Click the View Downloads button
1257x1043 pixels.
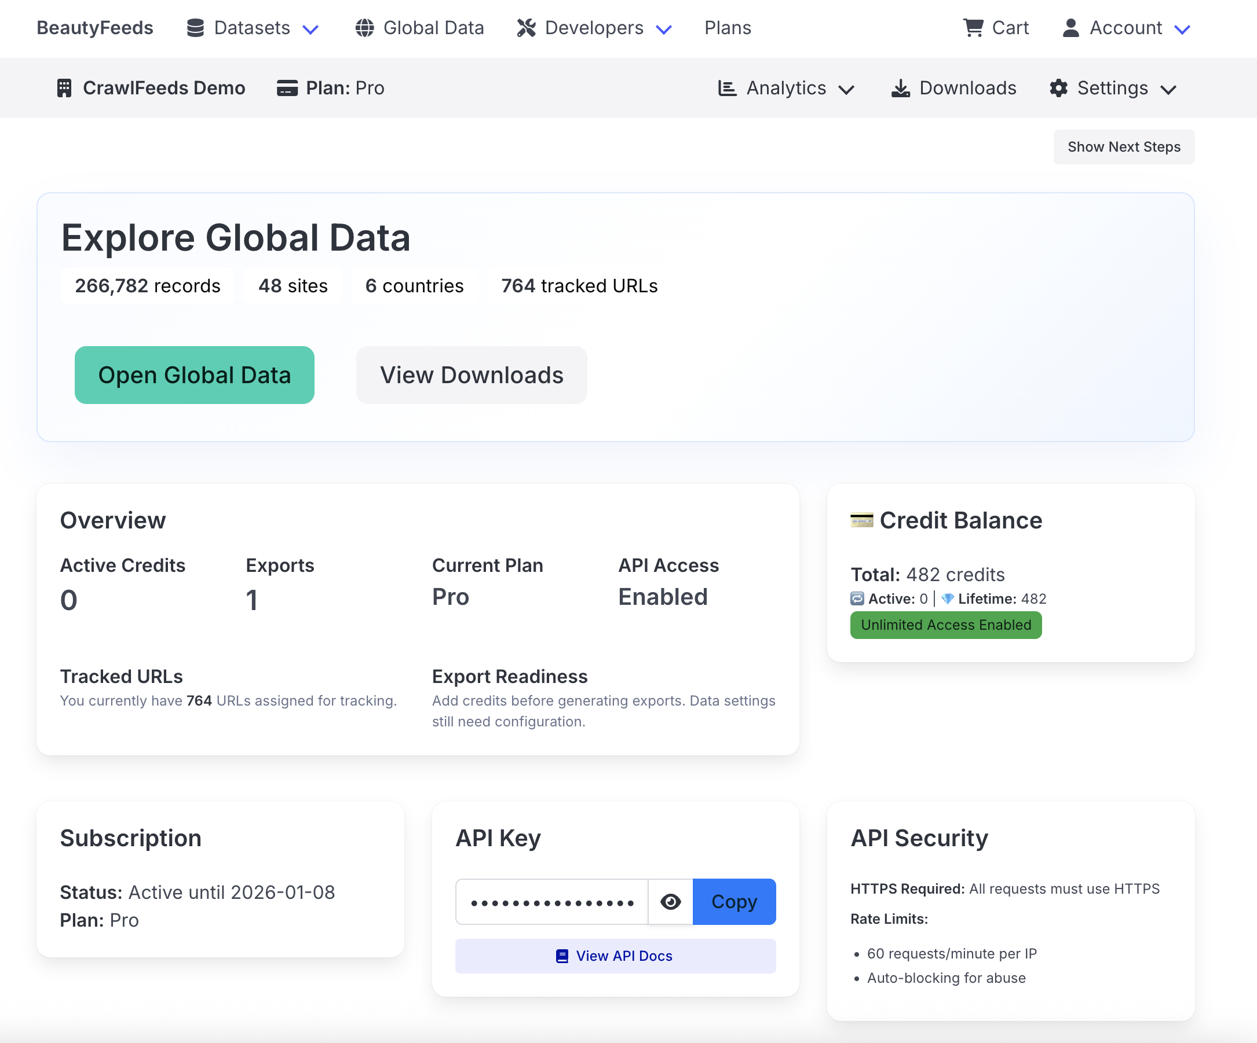click(471, 375)
